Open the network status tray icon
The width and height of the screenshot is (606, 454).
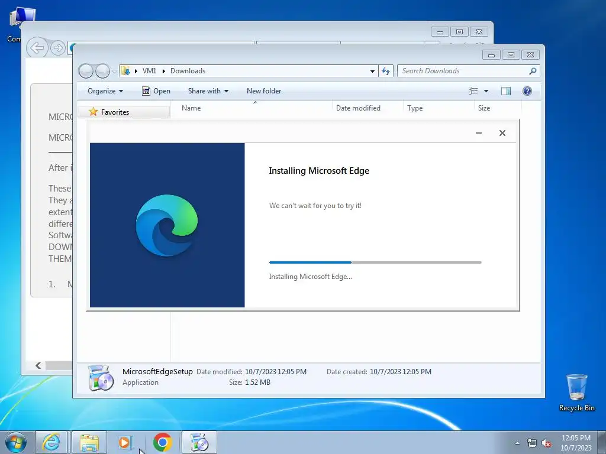pyautogui.click(x=532, y=443)
